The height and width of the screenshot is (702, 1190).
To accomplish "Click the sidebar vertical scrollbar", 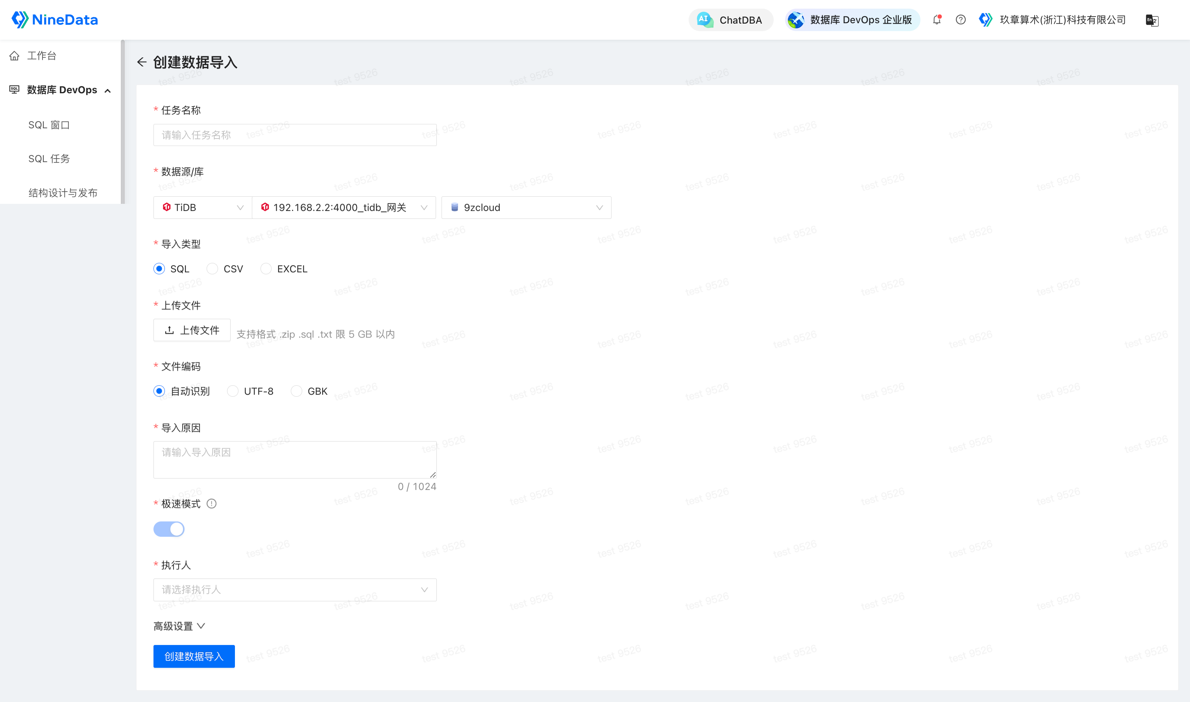I will [123, 122].
